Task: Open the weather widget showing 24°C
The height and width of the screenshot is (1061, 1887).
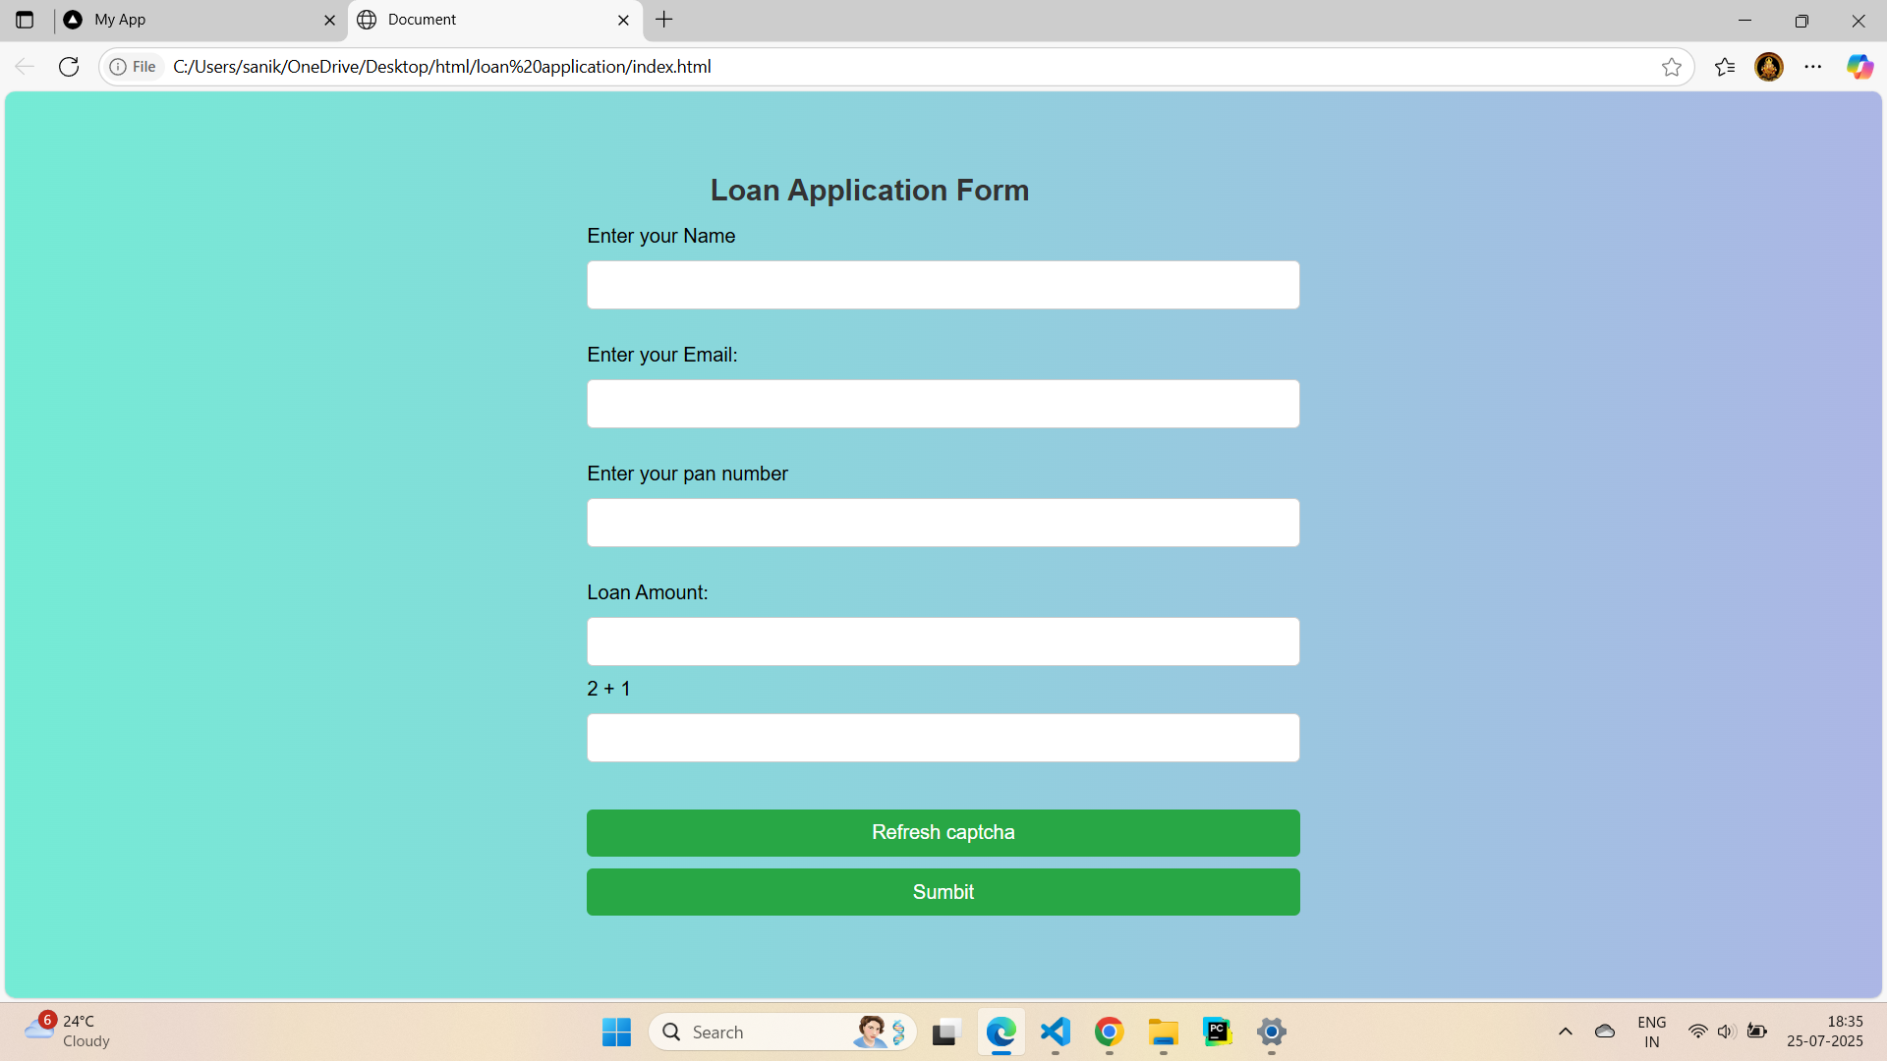Action: [66, 1030]
